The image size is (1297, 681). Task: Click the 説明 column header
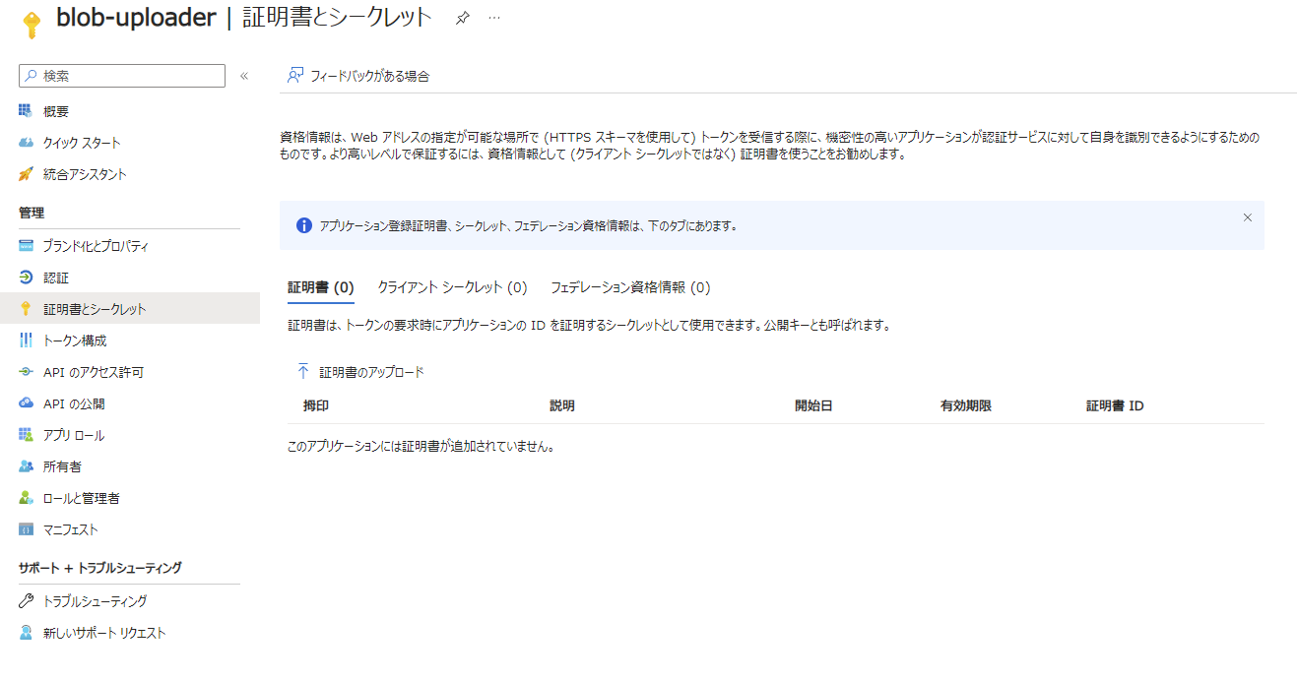[562, 405]
